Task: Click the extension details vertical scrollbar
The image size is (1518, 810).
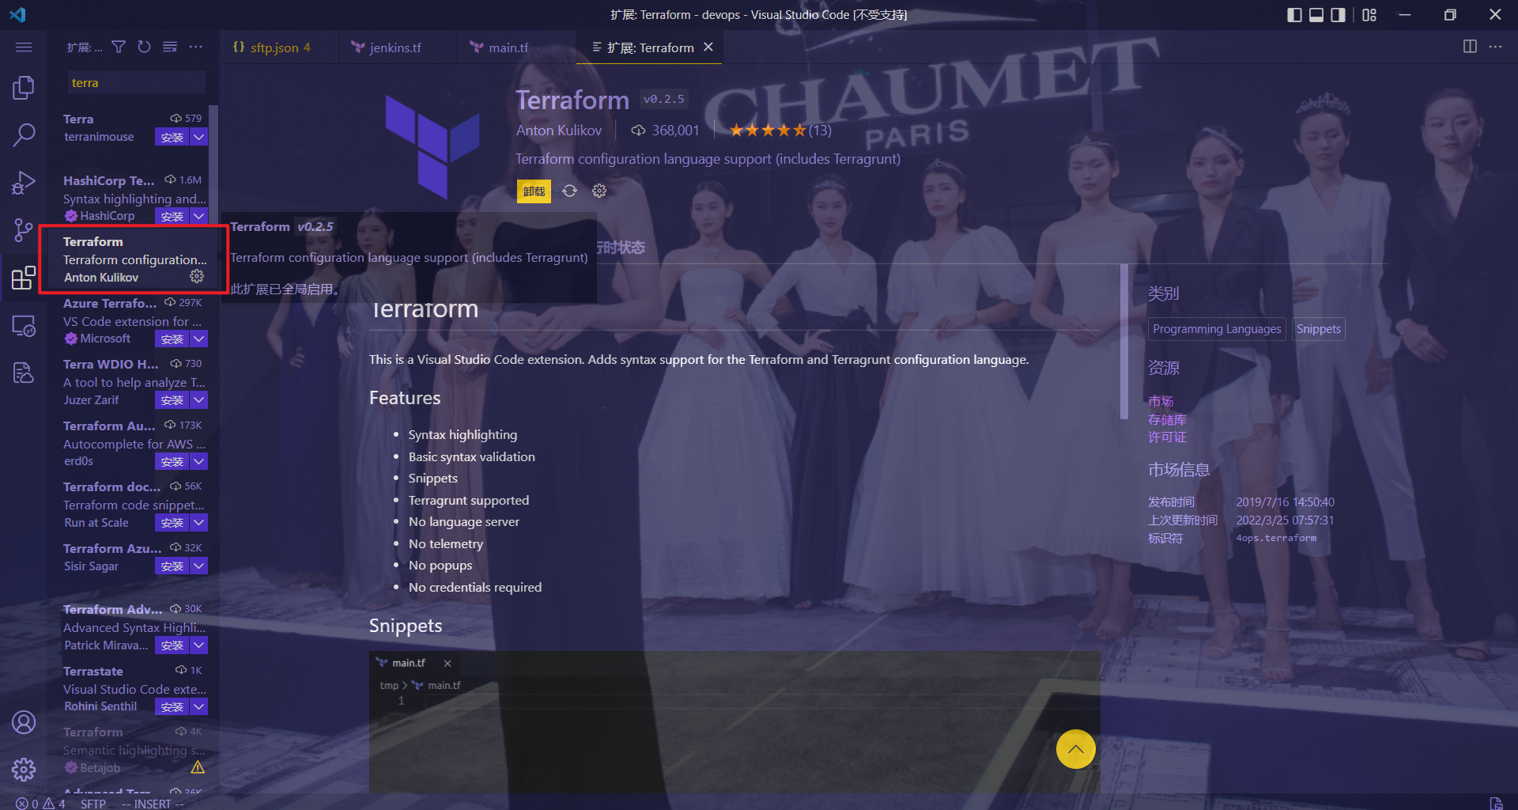Action: click(x=1123, y=342)
